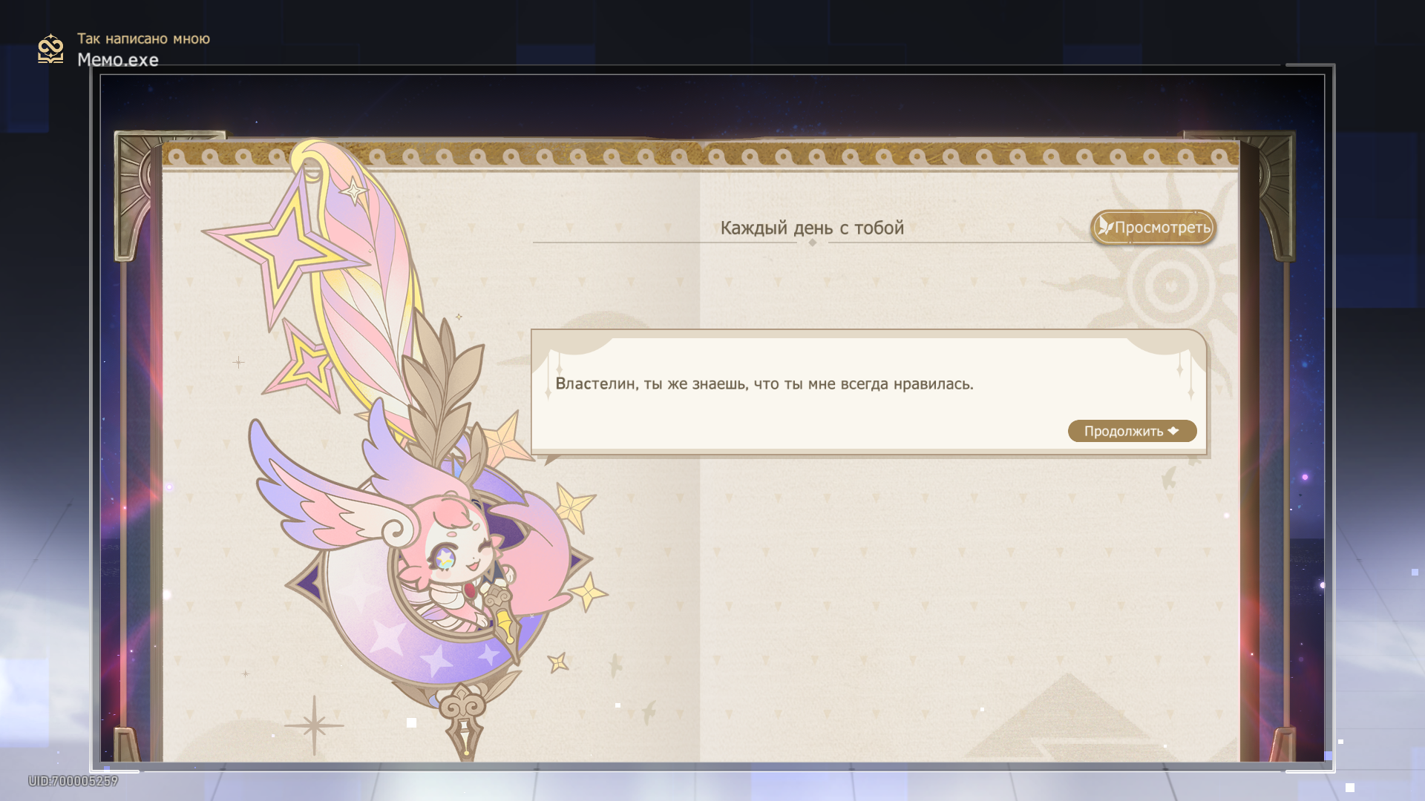This screenshot has width=1425, height=801.
Task: Click the sun emblem with heart
Action: [1170, 285]
